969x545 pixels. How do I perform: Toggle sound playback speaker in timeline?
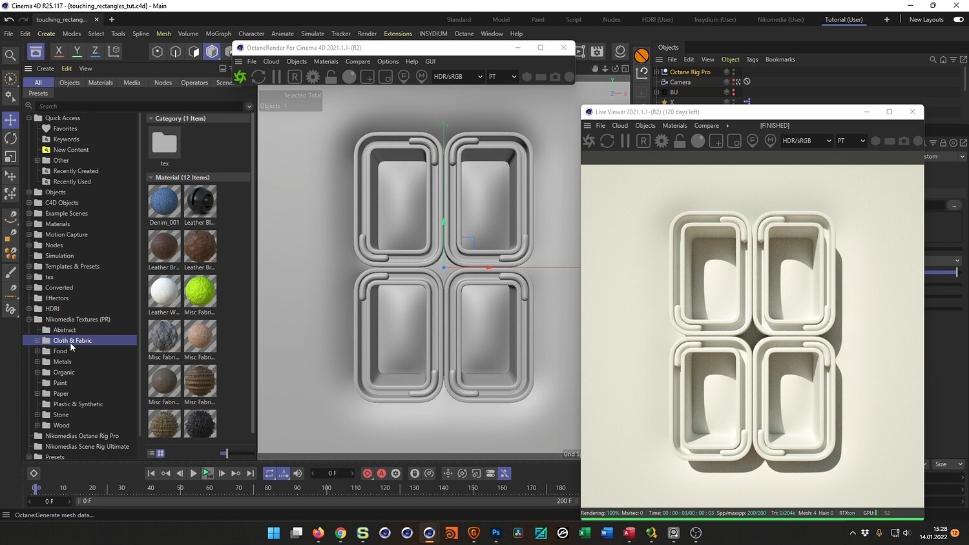pos(298,473)
